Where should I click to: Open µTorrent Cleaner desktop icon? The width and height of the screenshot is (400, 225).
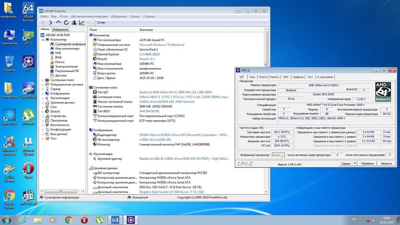click(28, 146)
